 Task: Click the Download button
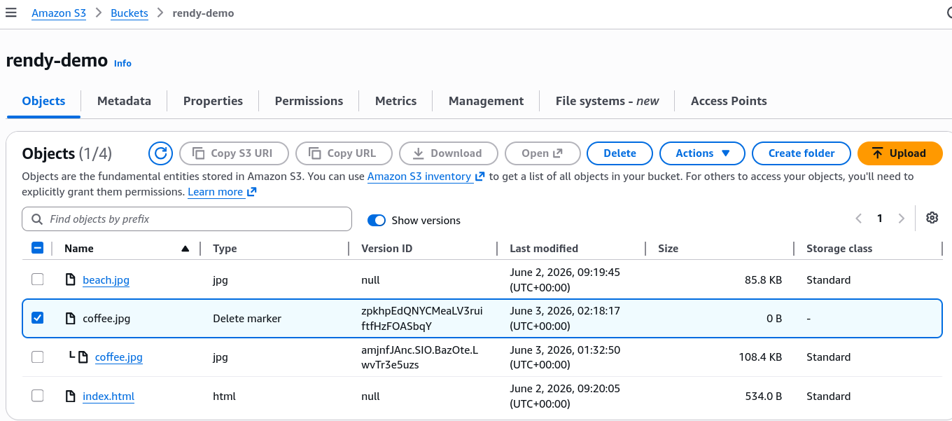pos(449,153)
